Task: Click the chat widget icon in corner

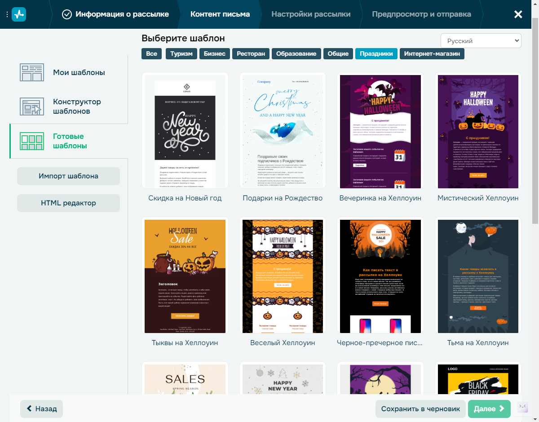Action: [523, 407]
